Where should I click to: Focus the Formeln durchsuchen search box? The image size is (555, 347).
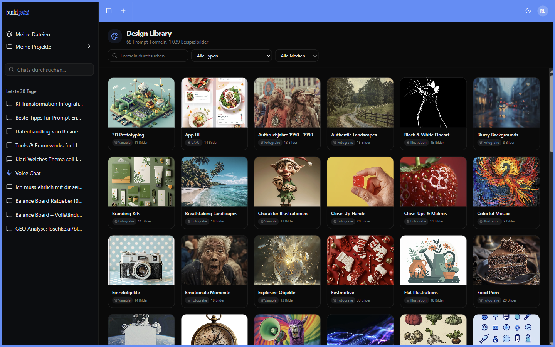pyautogui.click(x=148, y=56)
